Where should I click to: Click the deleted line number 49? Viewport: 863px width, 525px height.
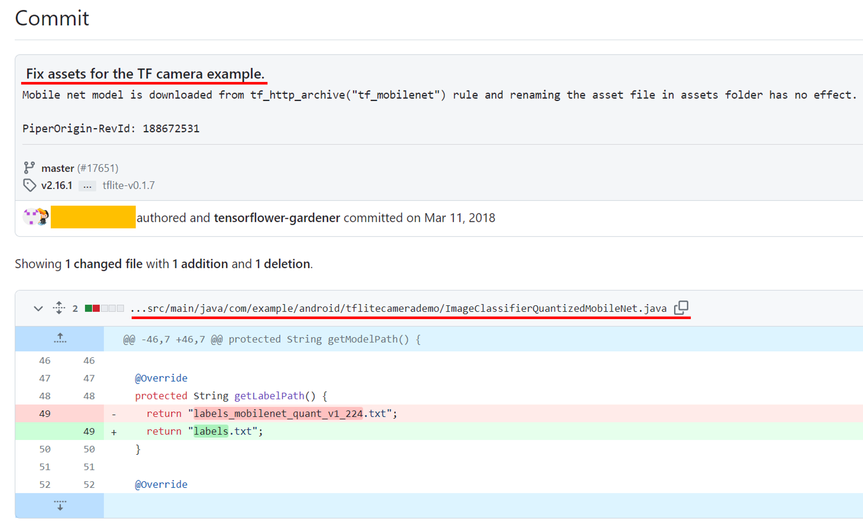coord(45,414)
